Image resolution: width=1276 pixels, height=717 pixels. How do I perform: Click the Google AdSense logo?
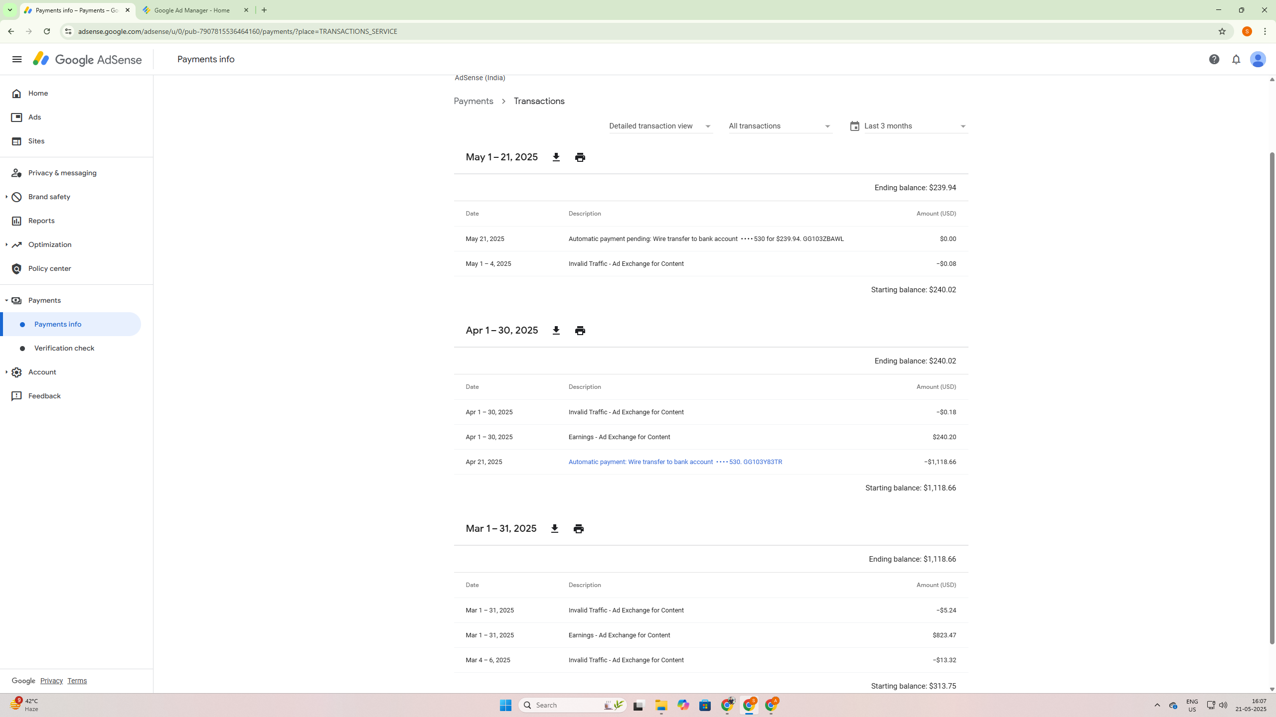click(x=88, y=59)
